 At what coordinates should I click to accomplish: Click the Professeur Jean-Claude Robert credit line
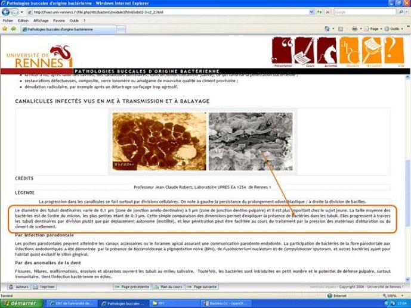[202, 187]
